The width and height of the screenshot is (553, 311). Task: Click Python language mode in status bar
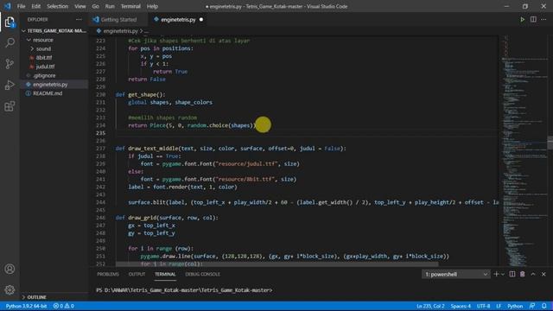(515, 306)
